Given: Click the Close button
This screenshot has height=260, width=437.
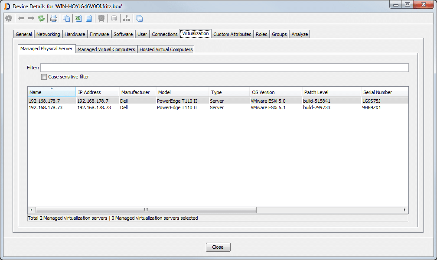Looking at the screenshot, I should coord(218,247).
